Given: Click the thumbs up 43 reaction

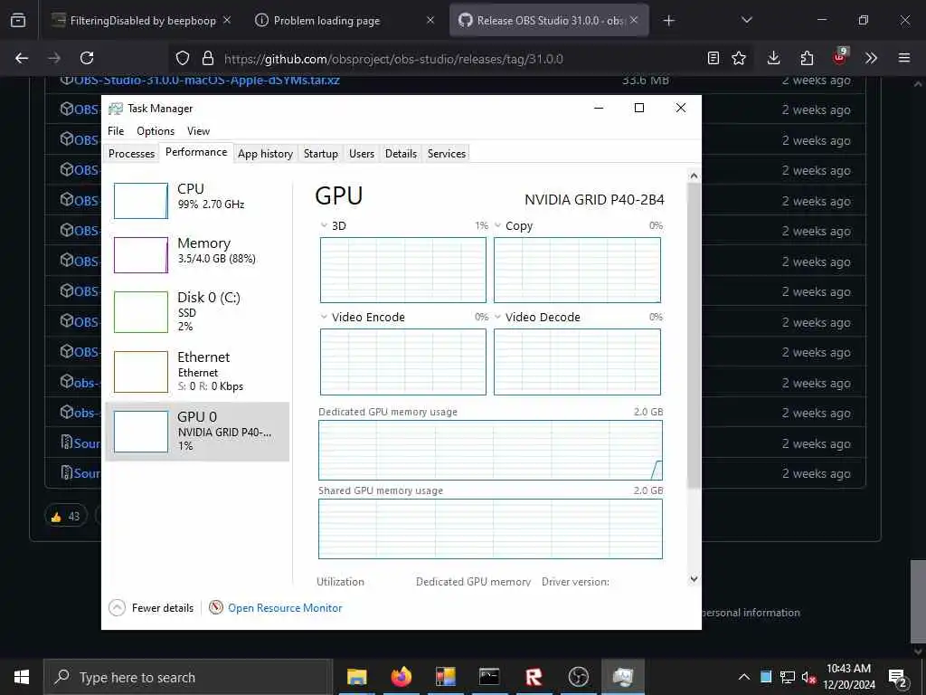Looking at the screenshot, I should [x=65, y=516].
